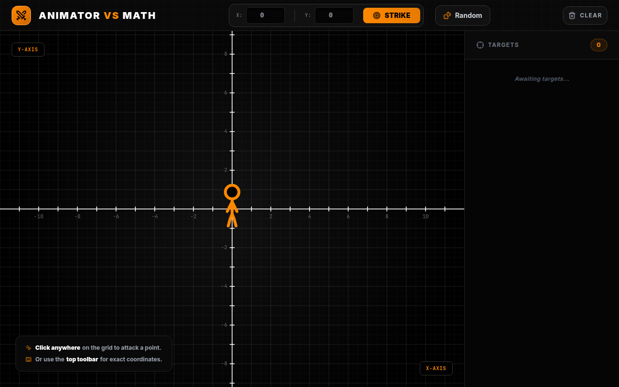Click the crosshair icon next to TARGETS
The height and width of the screenshot is (387, 619).
[480, 45]
